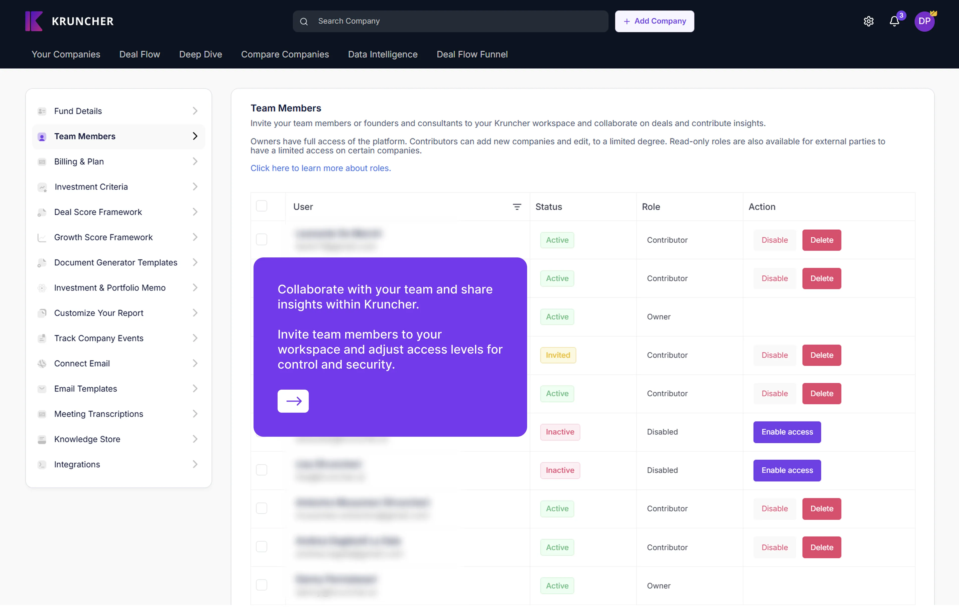Click the Kruncher logo
Viewport: 959px width, 609px height.
point(69,21)
